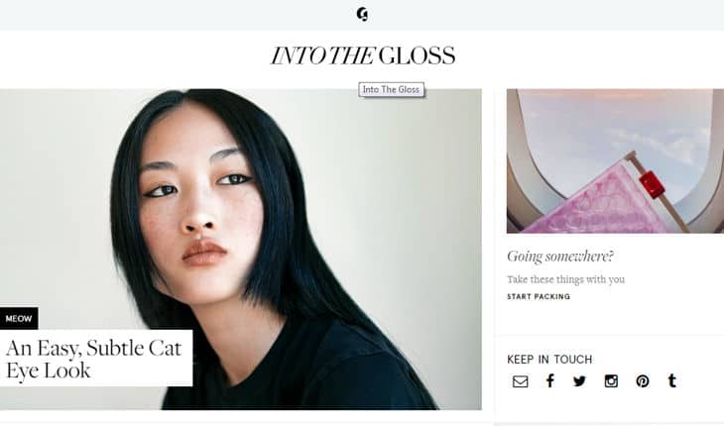Click the top gray header bar
The width and height of the screenshot is (724, 426).
click(362, 15)
